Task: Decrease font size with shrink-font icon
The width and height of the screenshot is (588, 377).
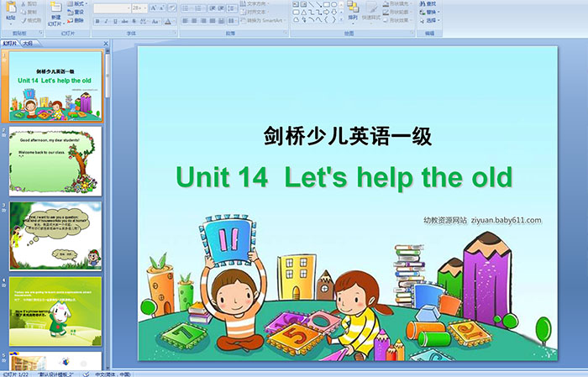Action: 162,8
